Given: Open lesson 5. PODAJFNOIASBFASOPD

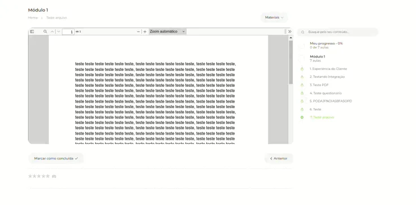Looking at the screenshot, I should (331, 101).
